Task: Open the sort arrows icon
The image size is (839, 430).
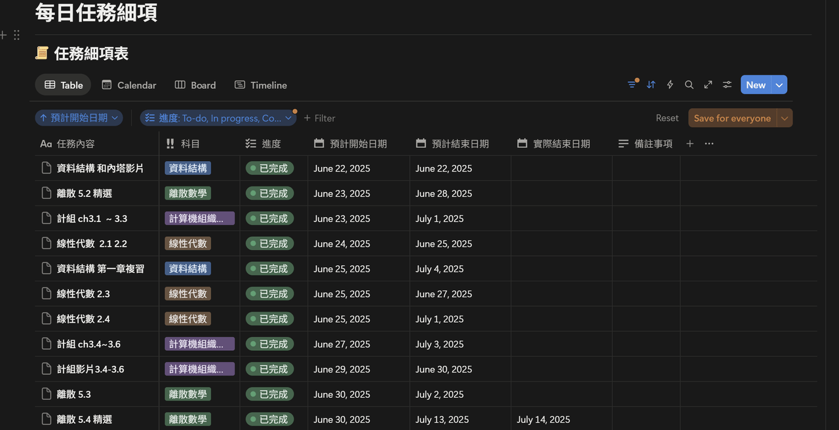Action: point(651,84)
